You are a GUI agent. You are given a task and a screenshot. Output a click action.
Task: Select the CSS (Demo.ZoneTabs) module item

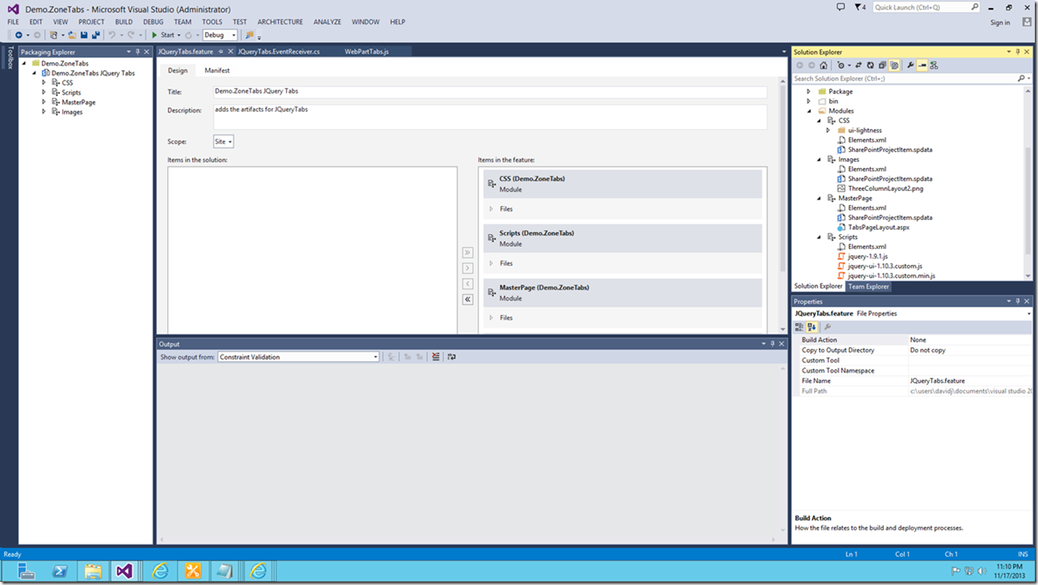tap(623, 184)
